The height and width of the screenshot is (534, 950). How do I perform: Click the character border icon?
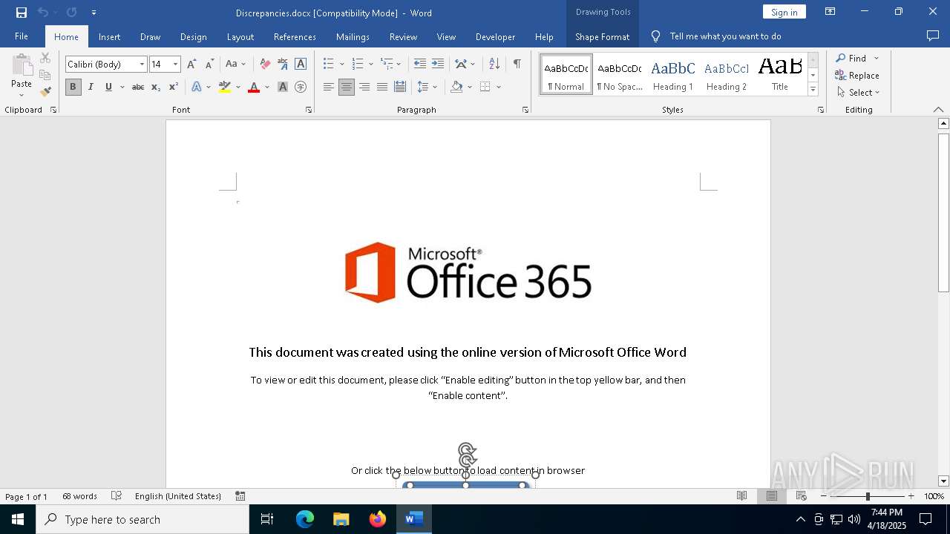coord(301,65)
